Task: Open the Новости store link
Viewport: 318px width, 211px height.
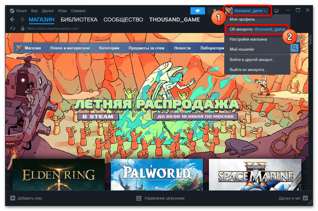Action: [x=182, y=48]
